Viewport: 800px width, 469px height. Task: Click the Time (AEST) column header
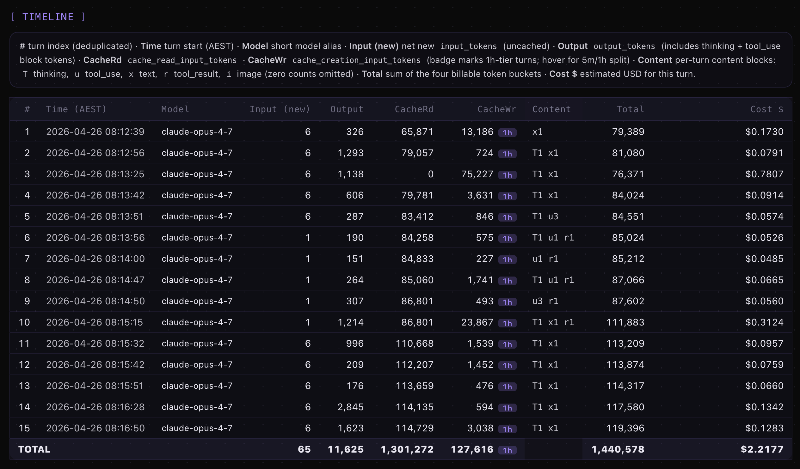76,109
